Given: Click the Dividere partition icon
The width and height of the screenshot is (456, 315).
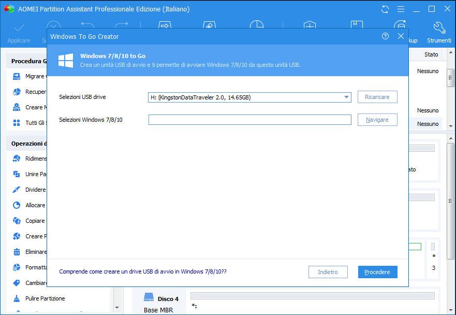Looking at the screenshot, I should pyautogui.click(x=17, y=190).
